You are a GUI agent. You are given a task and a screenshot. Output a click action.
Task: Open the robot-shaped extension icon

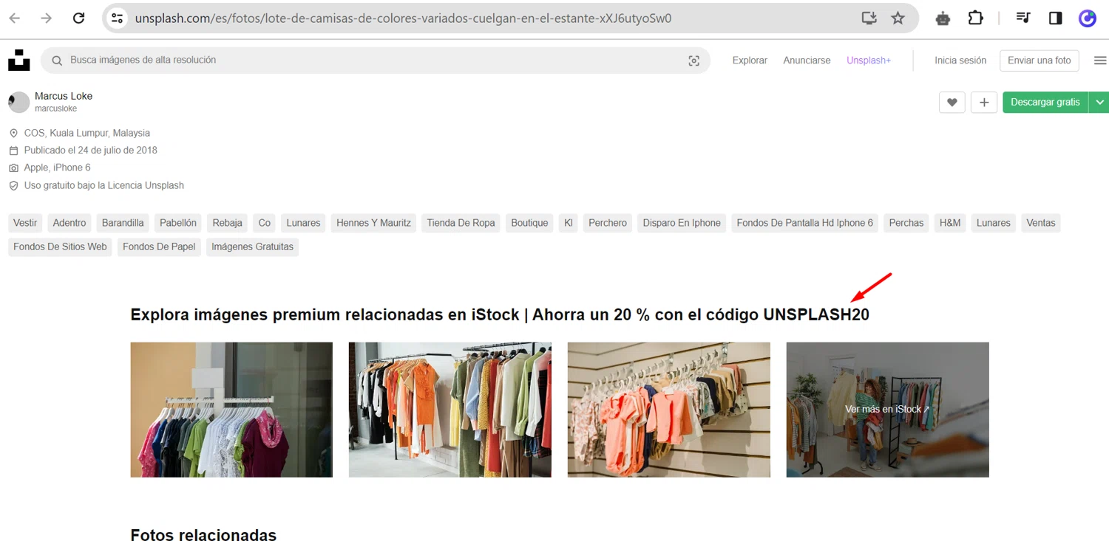pos(943,18)
